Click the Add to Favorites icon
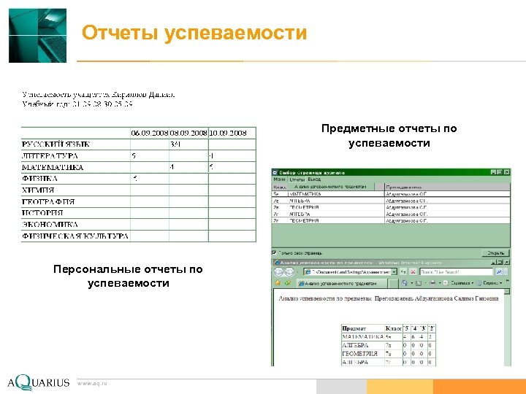 pyautogui.click(x=288, y=283)
